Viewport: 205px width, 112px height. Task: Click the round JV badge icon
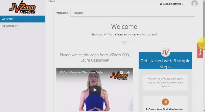pos(165,52)
